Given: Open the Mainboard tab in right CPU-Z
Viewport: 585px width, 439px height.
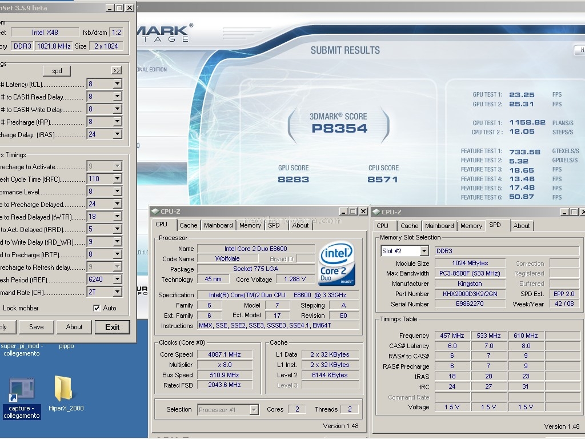Looking at the screenshot, I should pyautogui.click(x=439, y=225).
